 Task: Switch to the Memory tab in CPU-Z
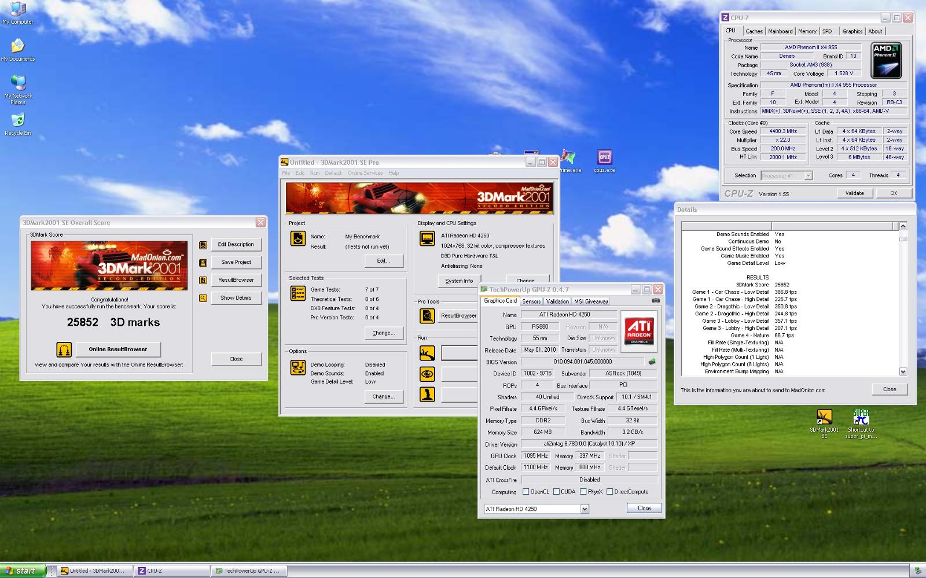point(807,31)
